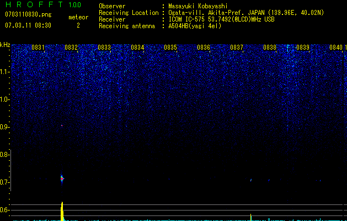Viewport: 347px width, 221px height.
Task: Click the 0836 time marker
Action: pyautogui.click(x=204, y=48)
